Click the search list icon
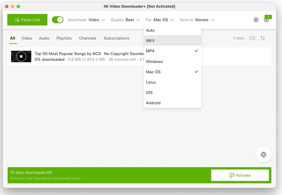The image size is (282, 195). coord(252,38)
